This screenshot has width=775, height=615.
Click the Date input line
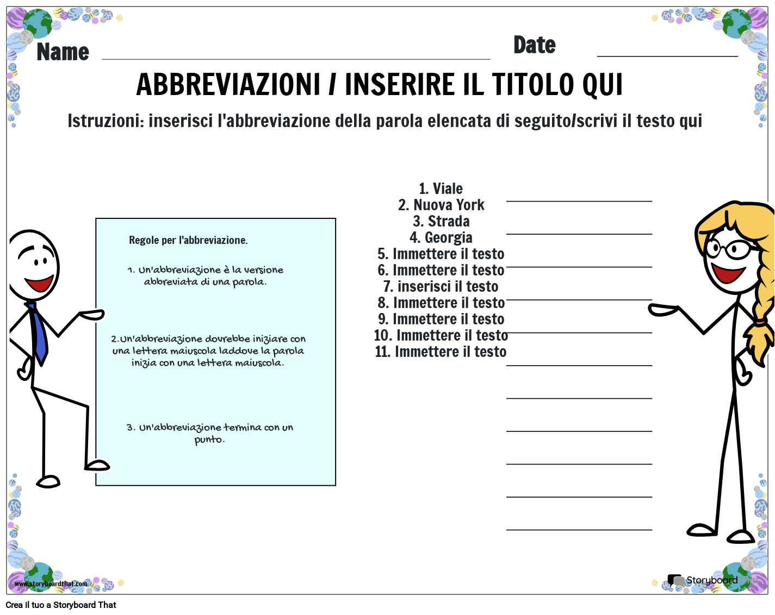(667, 55)
